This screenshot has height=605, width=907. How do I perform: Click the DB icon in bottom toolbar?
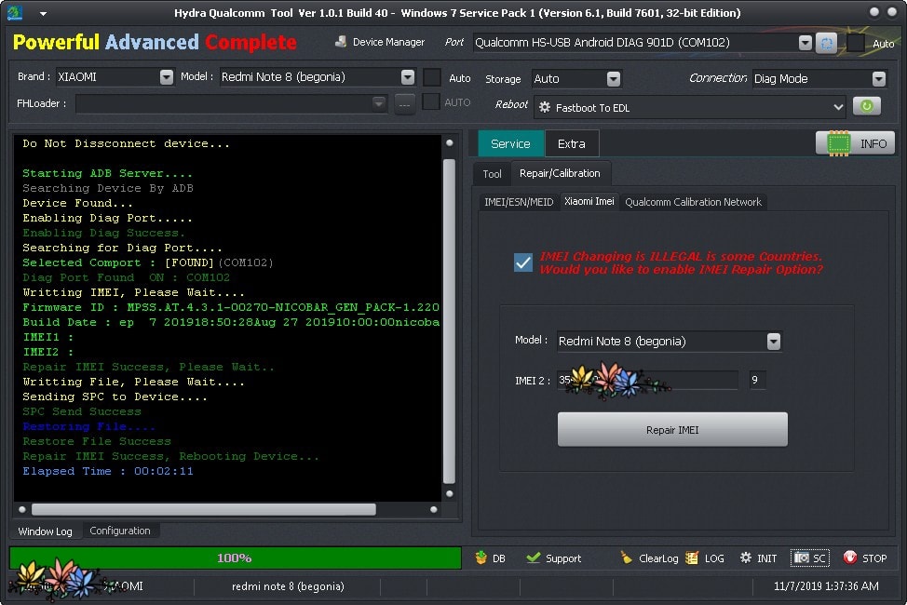tap(490, 558)
